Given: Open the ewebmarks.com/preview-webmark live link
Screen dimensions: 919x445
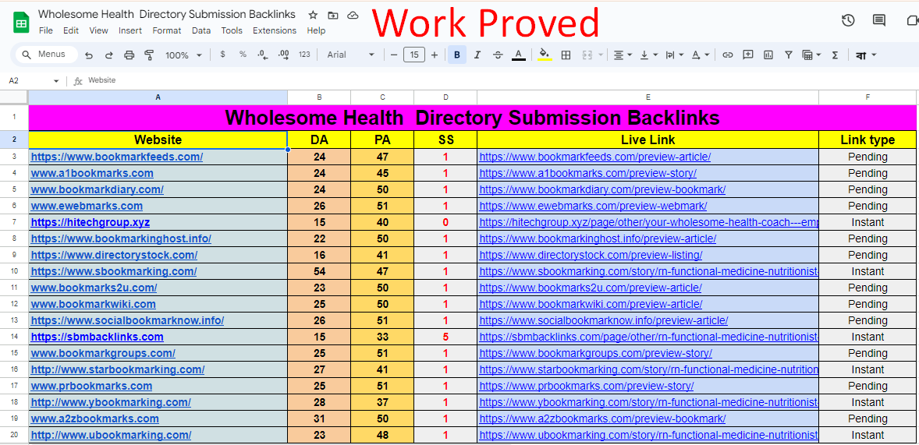Looking at the screenshot, I should click(x=593, y=206).
